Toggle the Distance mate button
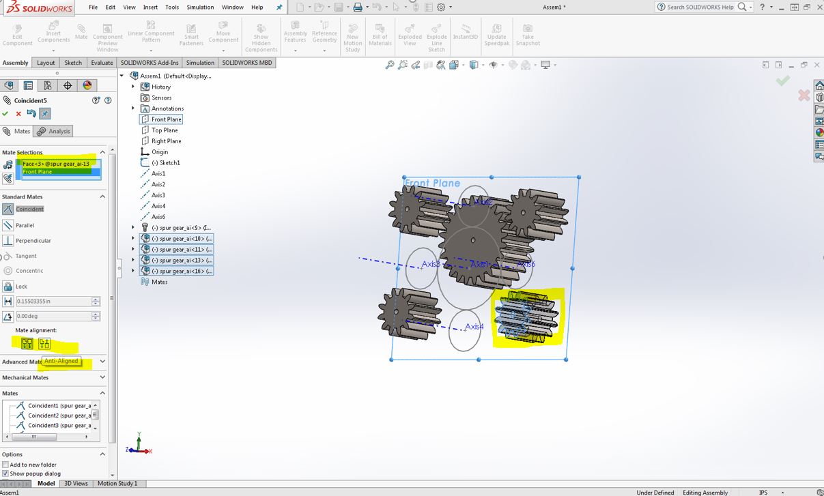824x496 pixels. 8,301
